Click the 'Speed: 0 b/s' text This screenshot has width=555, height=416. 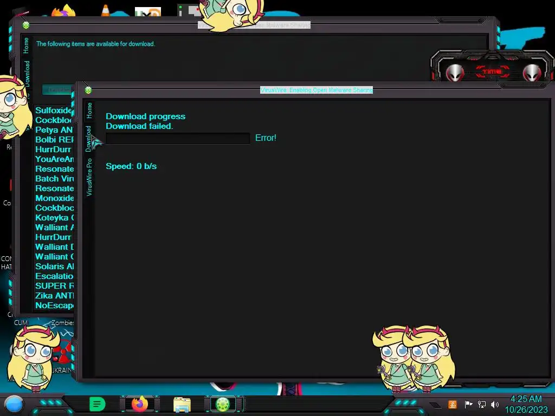click(131, 166)
